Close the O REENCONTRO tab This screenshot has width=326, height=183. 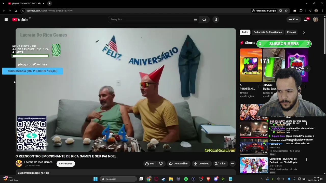[x=44, y=3]
